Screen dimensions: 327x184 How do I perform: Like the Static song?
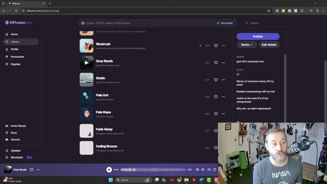[x=216, y=80]
